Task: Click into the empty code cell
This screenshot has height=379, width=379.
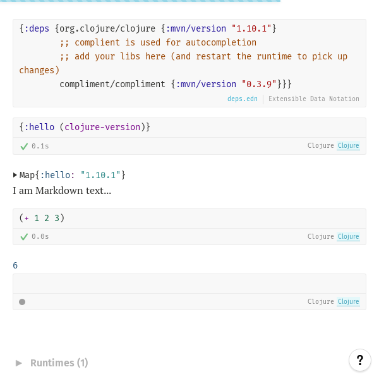Action: 189,284
